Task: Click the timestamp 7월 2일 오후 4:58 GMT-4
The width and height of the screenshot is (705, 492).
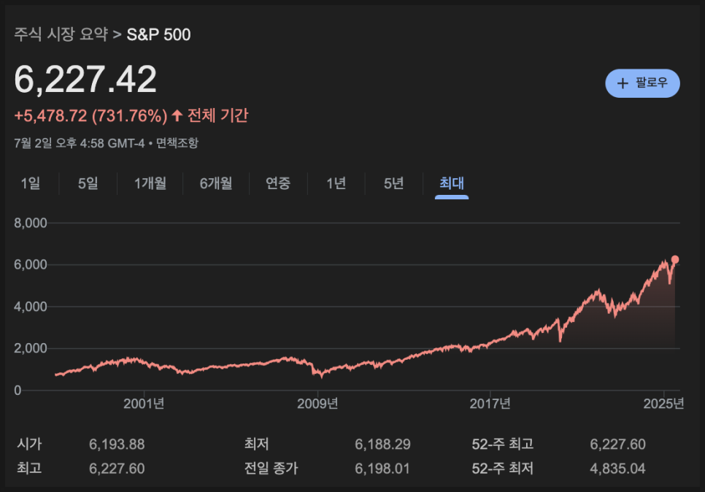Action: 79,143
